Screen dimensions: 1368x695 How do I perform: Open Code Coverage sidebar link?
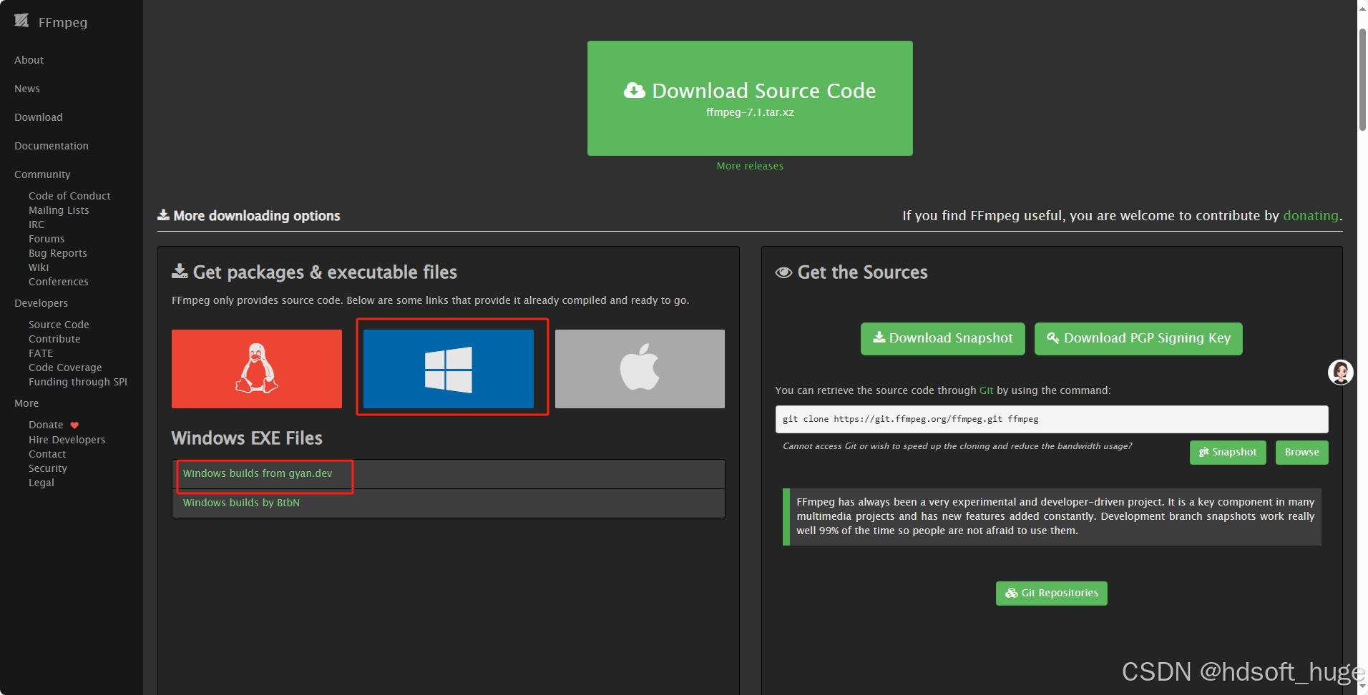65,368
